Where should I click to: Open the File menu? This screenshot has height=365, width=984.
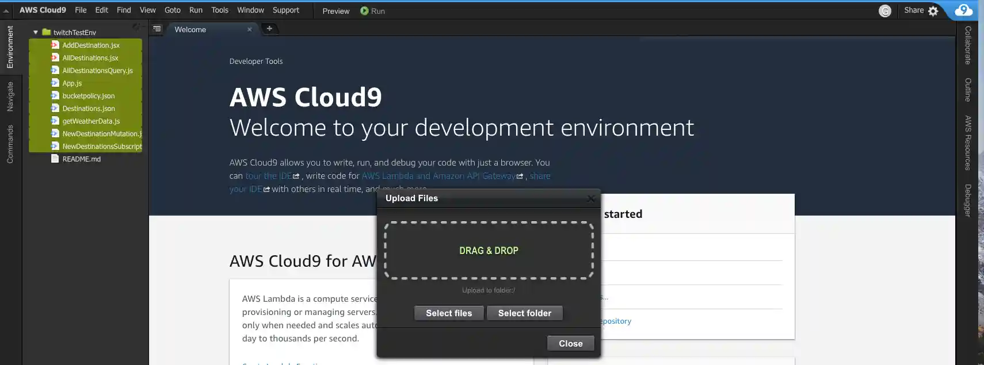(81, 10)
